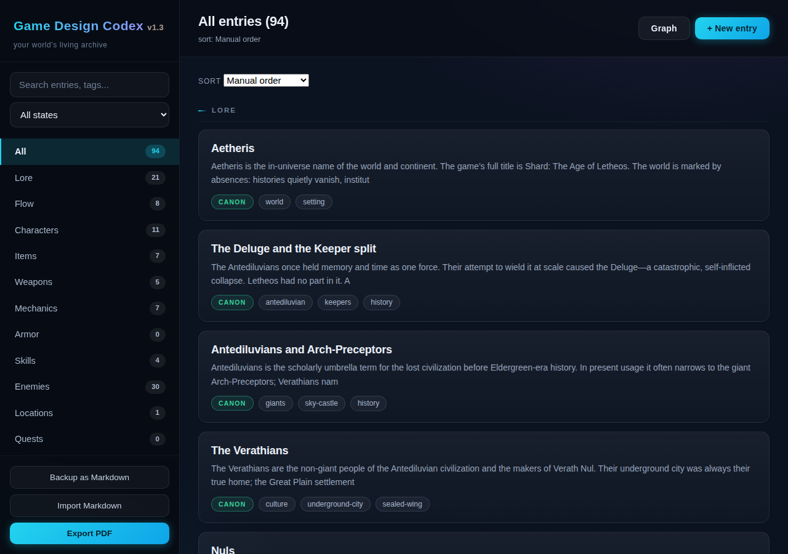The image size is (788, 554).
Task: Click the underground-city tag
Action: 336,504
